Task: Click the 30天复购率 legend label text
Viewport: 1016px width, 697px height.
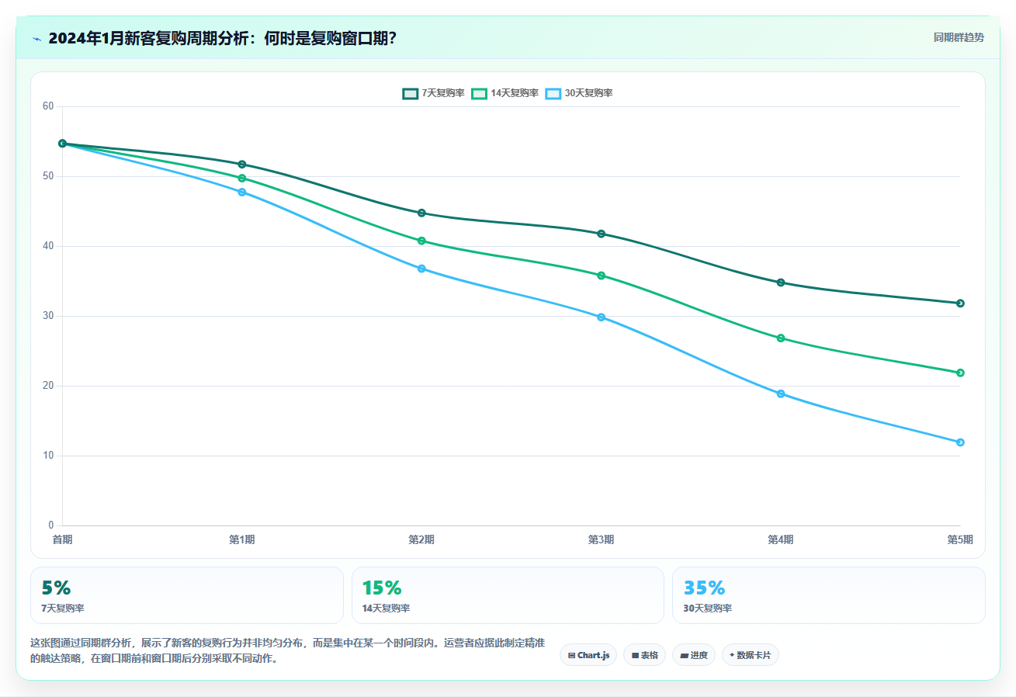Action: (x=588, y=93)
